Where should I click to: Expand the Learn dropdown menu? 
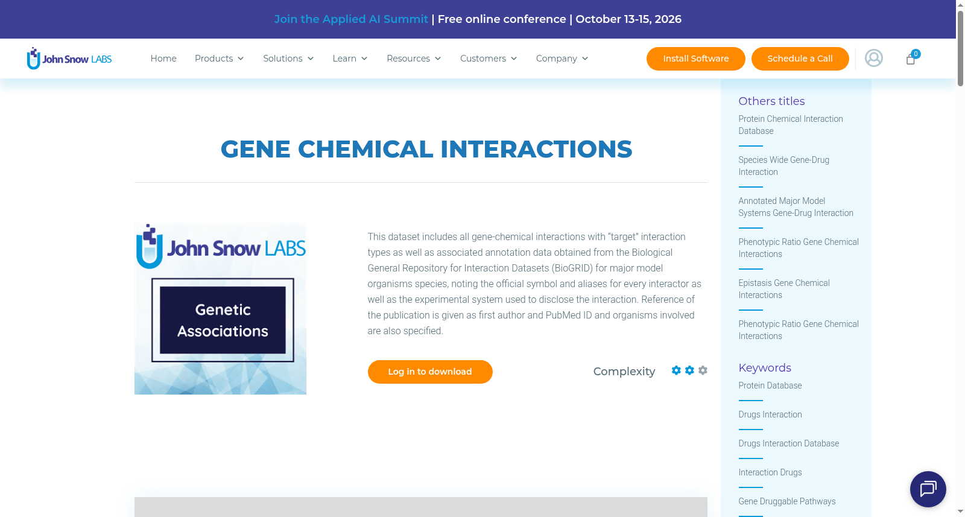[350, 59]
